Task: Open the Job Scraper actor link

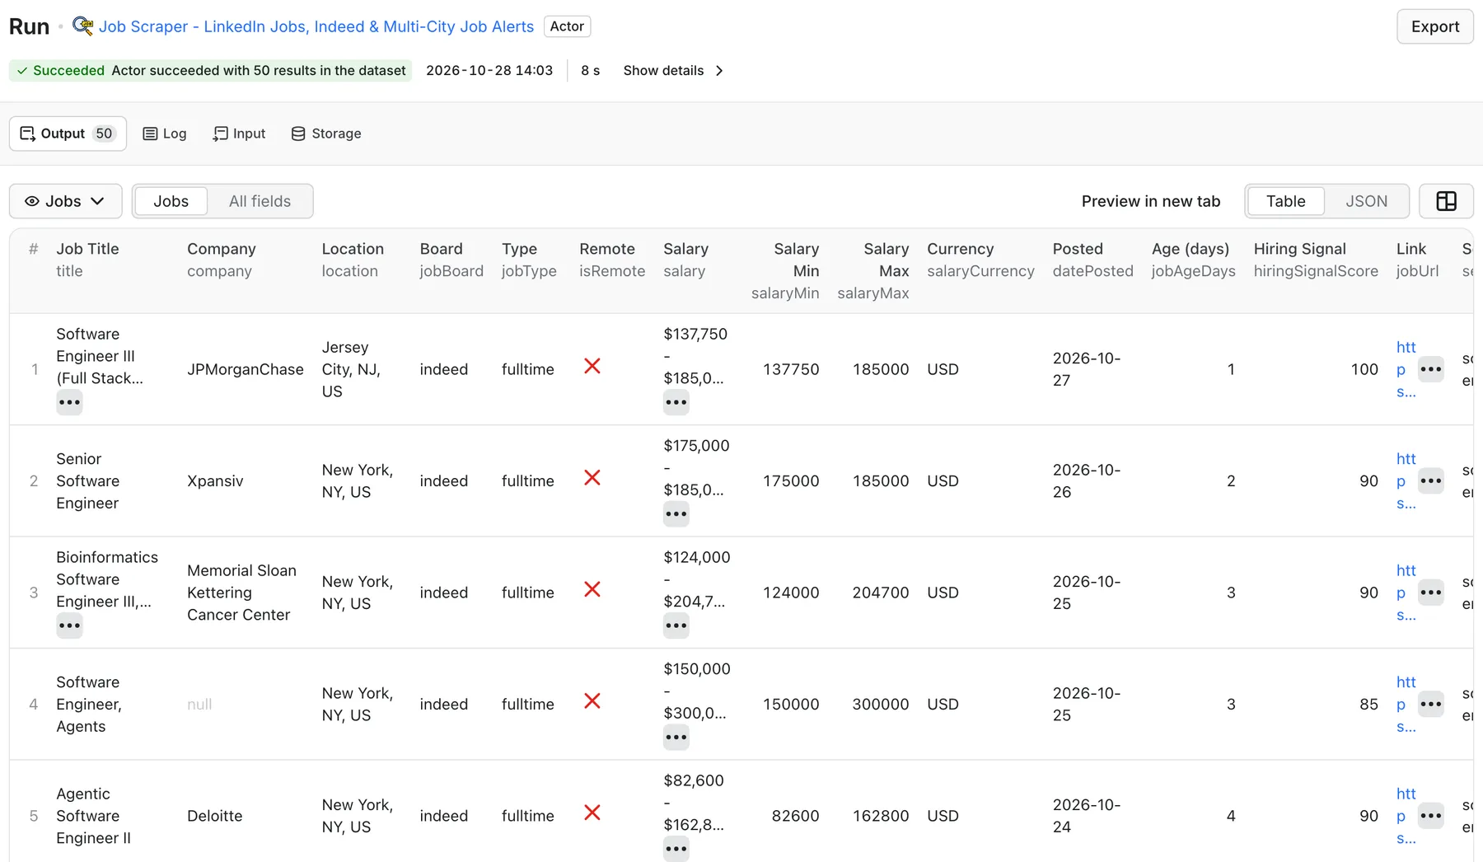Action: (316, 26)
